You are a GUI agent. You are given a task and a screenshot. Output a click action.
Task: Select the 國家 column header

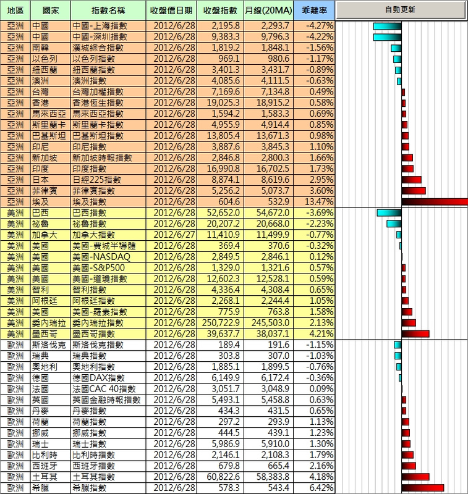(51, 10)
